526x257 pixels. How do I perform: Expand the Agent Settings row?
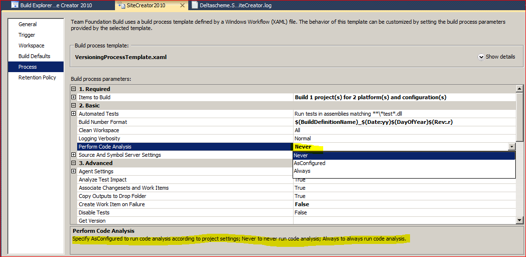click(x=74, y=171)
